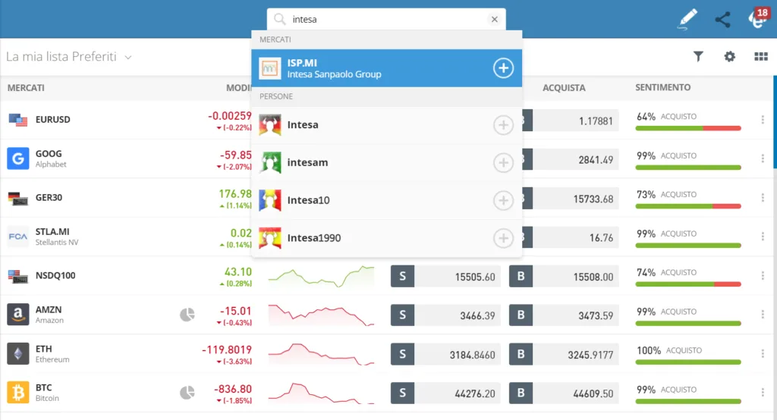Add user Intesa with plus icon
This screenshot has width=777, height=420.
[503, 125]
